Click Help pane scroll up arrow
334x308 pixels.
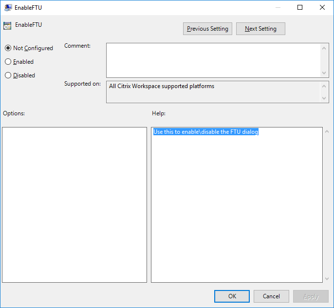coord(327,131)
